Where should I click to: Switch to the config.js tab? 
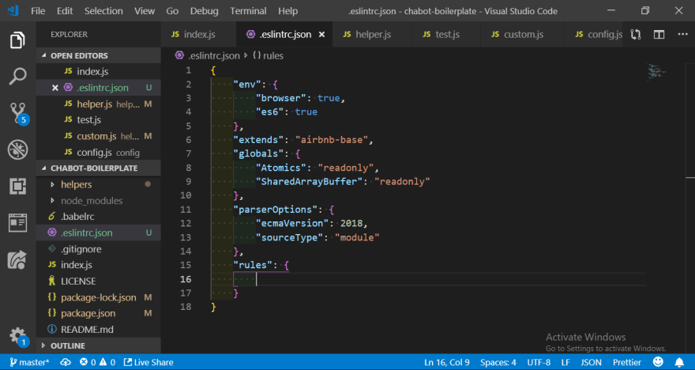click(594, 35)
